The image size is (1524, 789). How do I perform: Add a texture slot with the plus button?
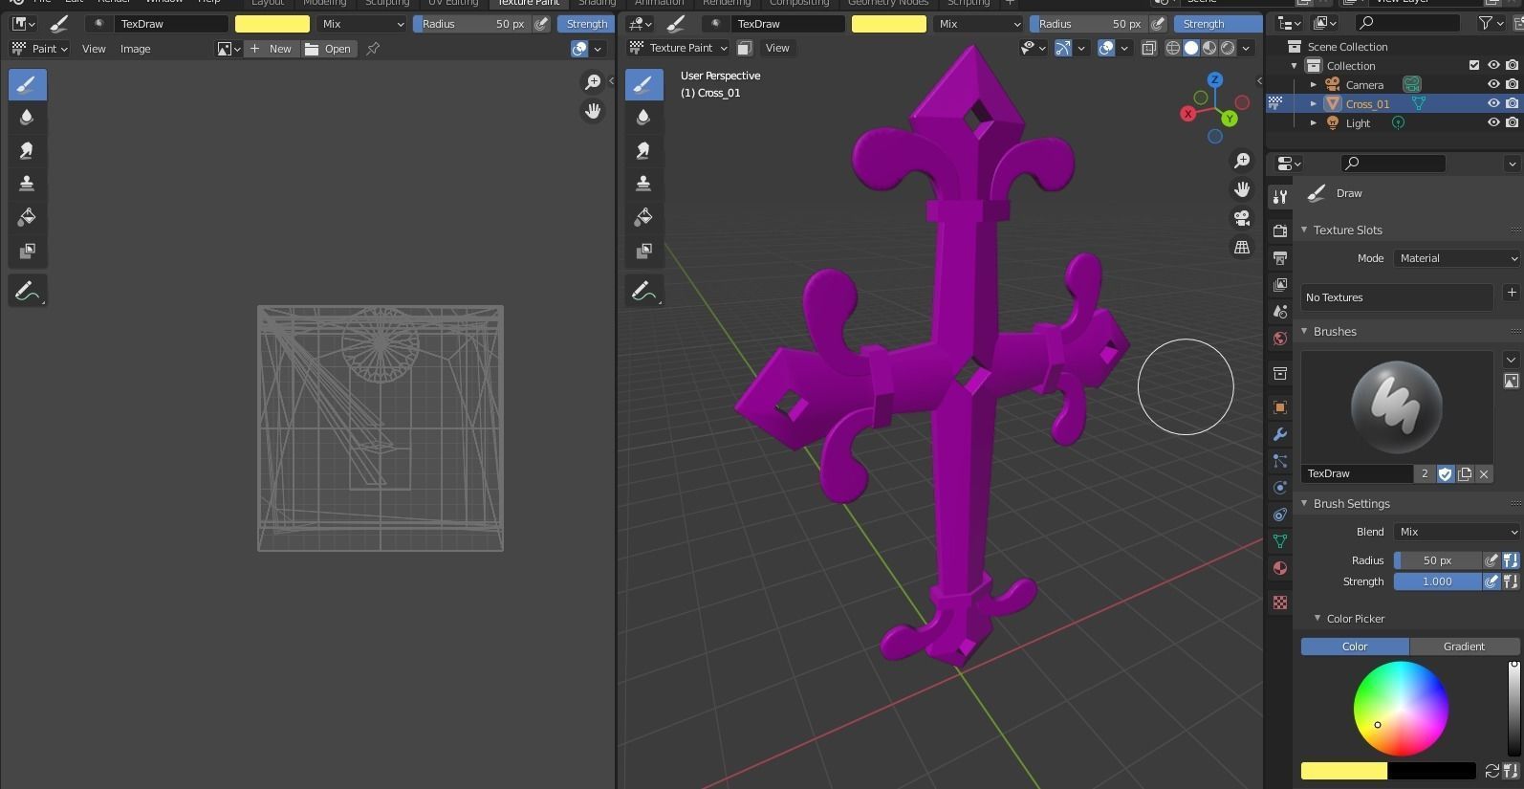point(1511,293)
